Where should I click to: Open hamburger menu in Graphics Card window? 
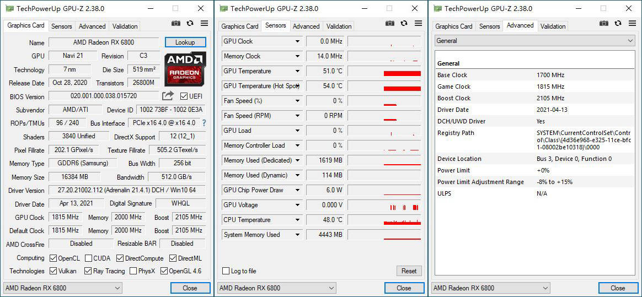coord(204,23)
